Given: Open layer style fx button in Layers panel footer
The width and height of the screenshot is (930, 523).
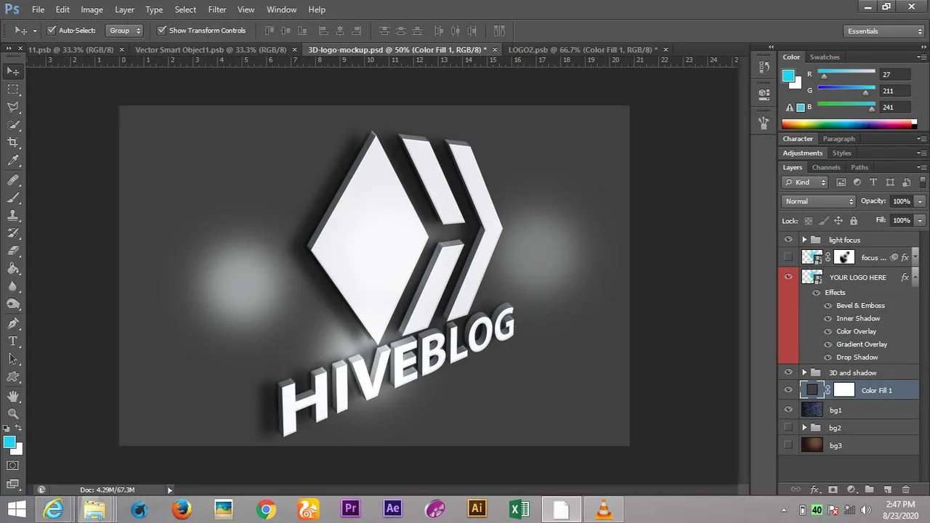Looking at the screenshot, I should pyautogui.click(x=814, y=490).
